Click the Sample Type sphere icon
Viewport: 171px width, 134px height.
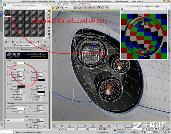(49, 11)
